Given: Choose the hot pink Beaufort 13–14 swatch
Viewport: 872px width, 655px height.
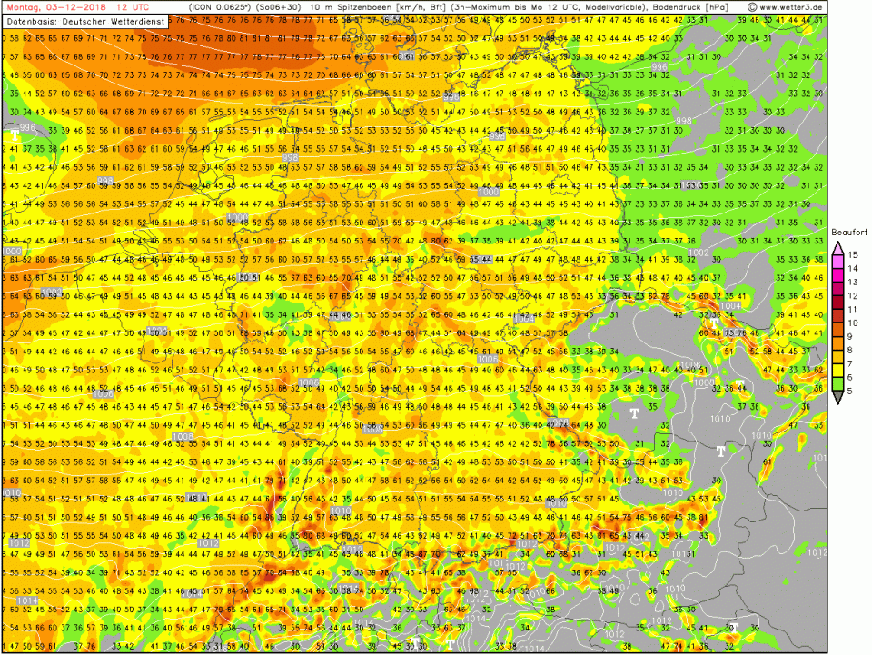Looking at the screenshot, I should [837, 276].
